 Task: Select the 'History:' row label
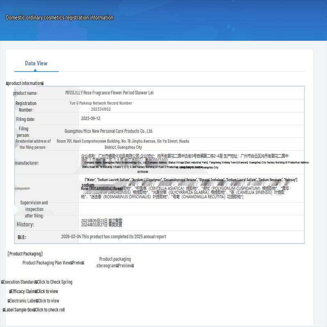click(x=25, y=224)
